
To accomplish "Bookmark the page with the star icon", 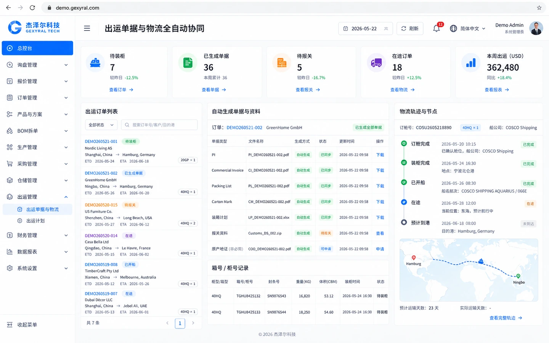I will 539,8.
